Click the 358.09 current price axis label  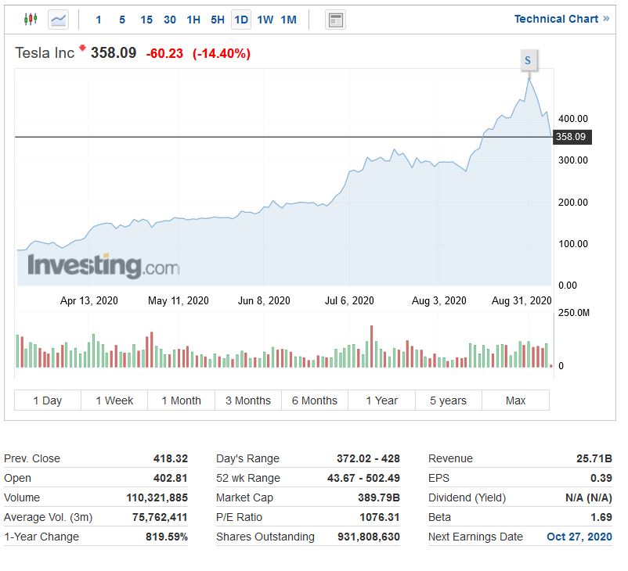(572, 137)
